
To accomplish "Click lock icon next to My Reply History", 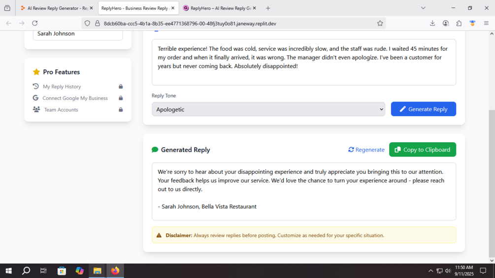I will pyautogui.click(x=121, y=87).
